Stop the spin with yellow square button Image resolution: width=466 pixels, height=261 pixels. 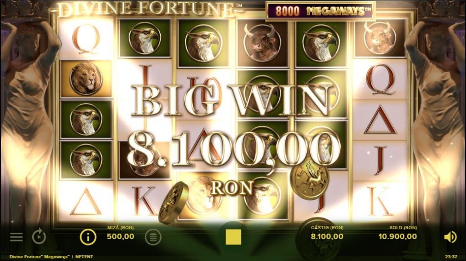pyautogui.click(x=233, y=237)
